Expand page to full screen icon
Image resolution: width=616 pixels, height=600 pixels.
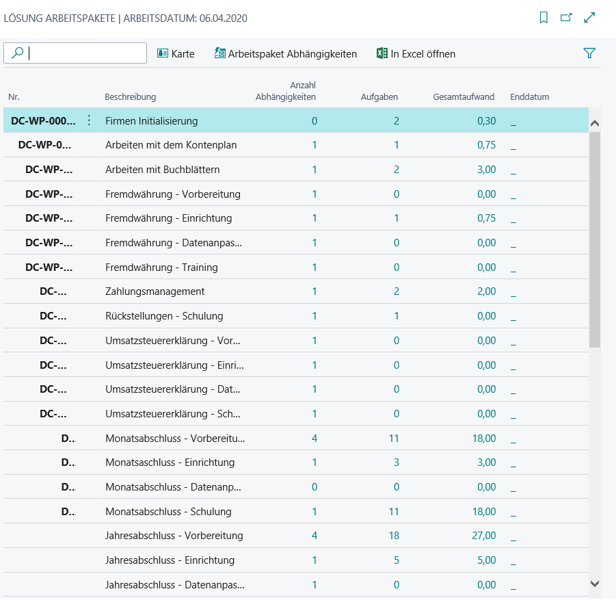[589, 18]
